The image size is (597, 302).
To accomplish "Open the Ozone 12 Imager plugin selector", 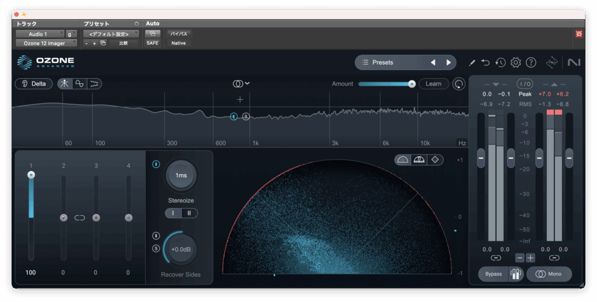I will pos(45,43).
